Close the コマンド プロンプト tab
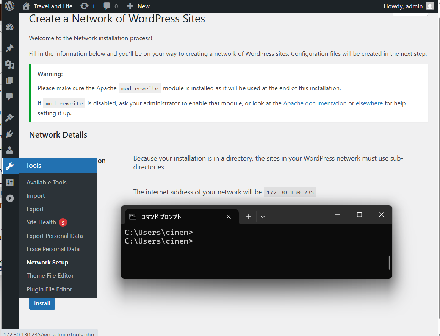This screenshot has width=440, height=336. coord(229,217)
